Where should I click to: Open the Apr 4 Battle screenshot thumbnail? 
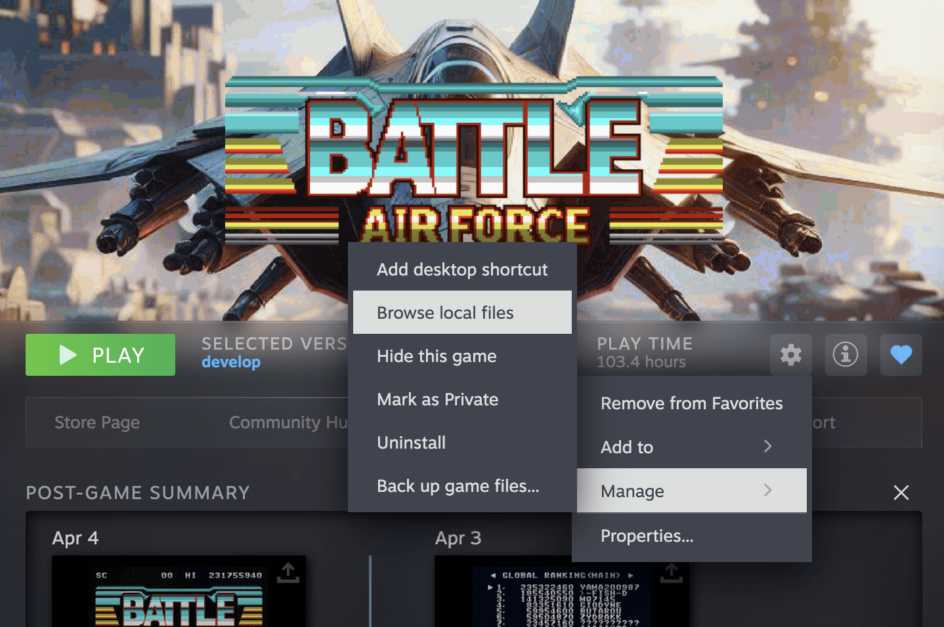point(179,592)
